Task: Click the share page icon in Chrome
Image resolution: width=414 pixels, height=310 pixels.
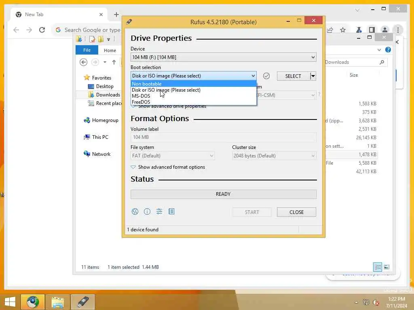Action: (330, 30)
